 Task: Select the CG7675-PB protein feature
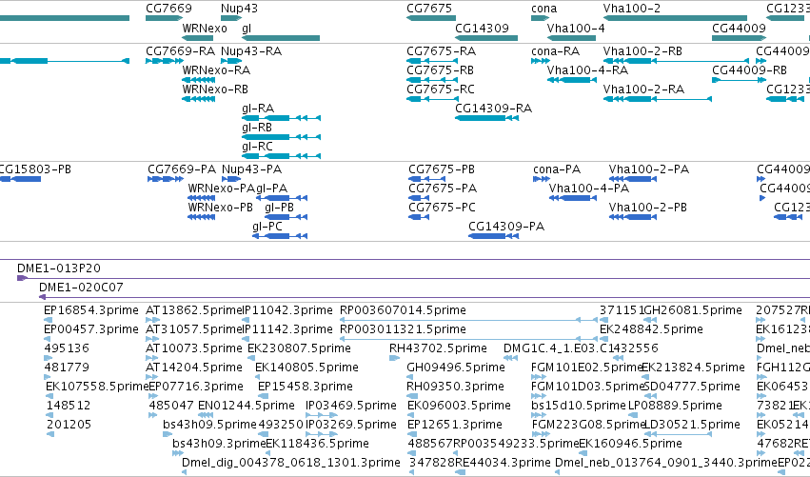pyautogui.click(x=426, y=179)
